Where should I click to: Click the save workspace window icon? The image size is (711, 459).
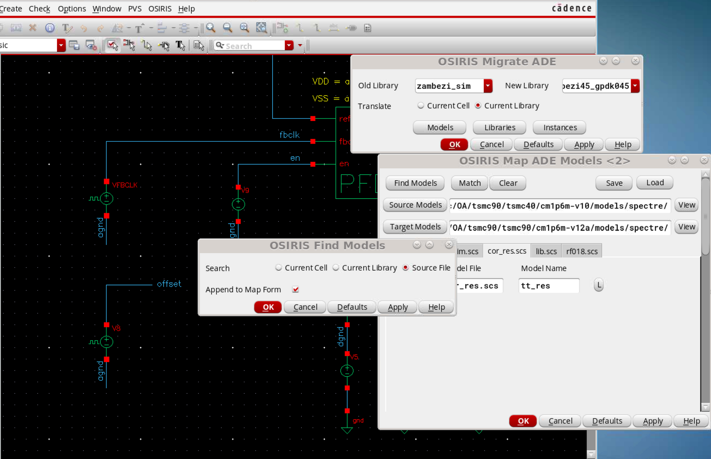(74, 45)
